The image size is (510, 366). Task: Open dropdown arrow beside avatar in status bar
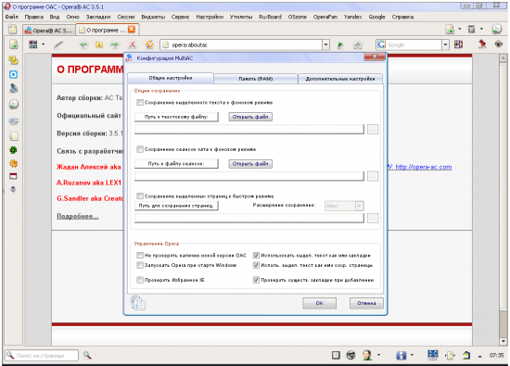pos(378,355)
